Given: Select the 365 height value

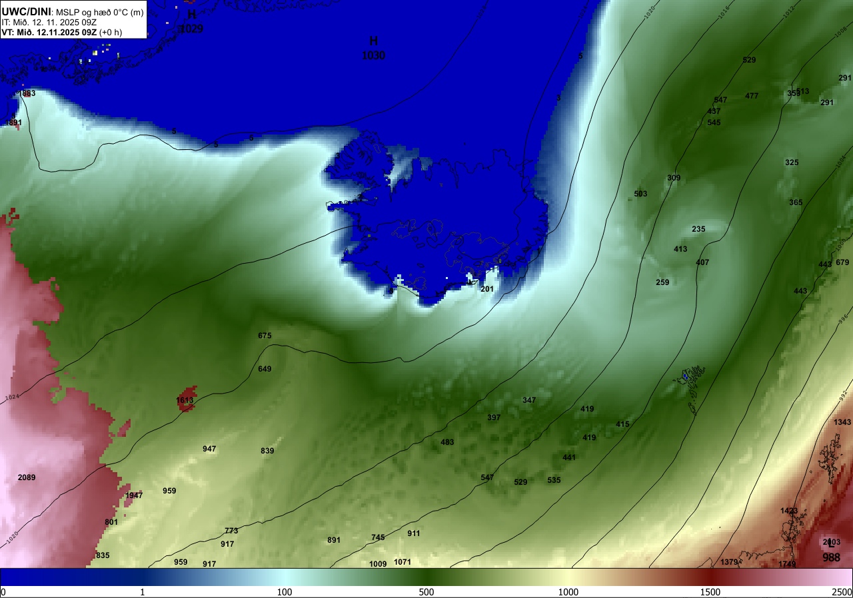Looking at the screenshot, I should [x=796, y=202].
